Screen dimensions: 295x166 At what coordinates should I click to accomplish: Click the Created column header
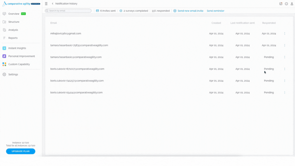pos(216,23)
